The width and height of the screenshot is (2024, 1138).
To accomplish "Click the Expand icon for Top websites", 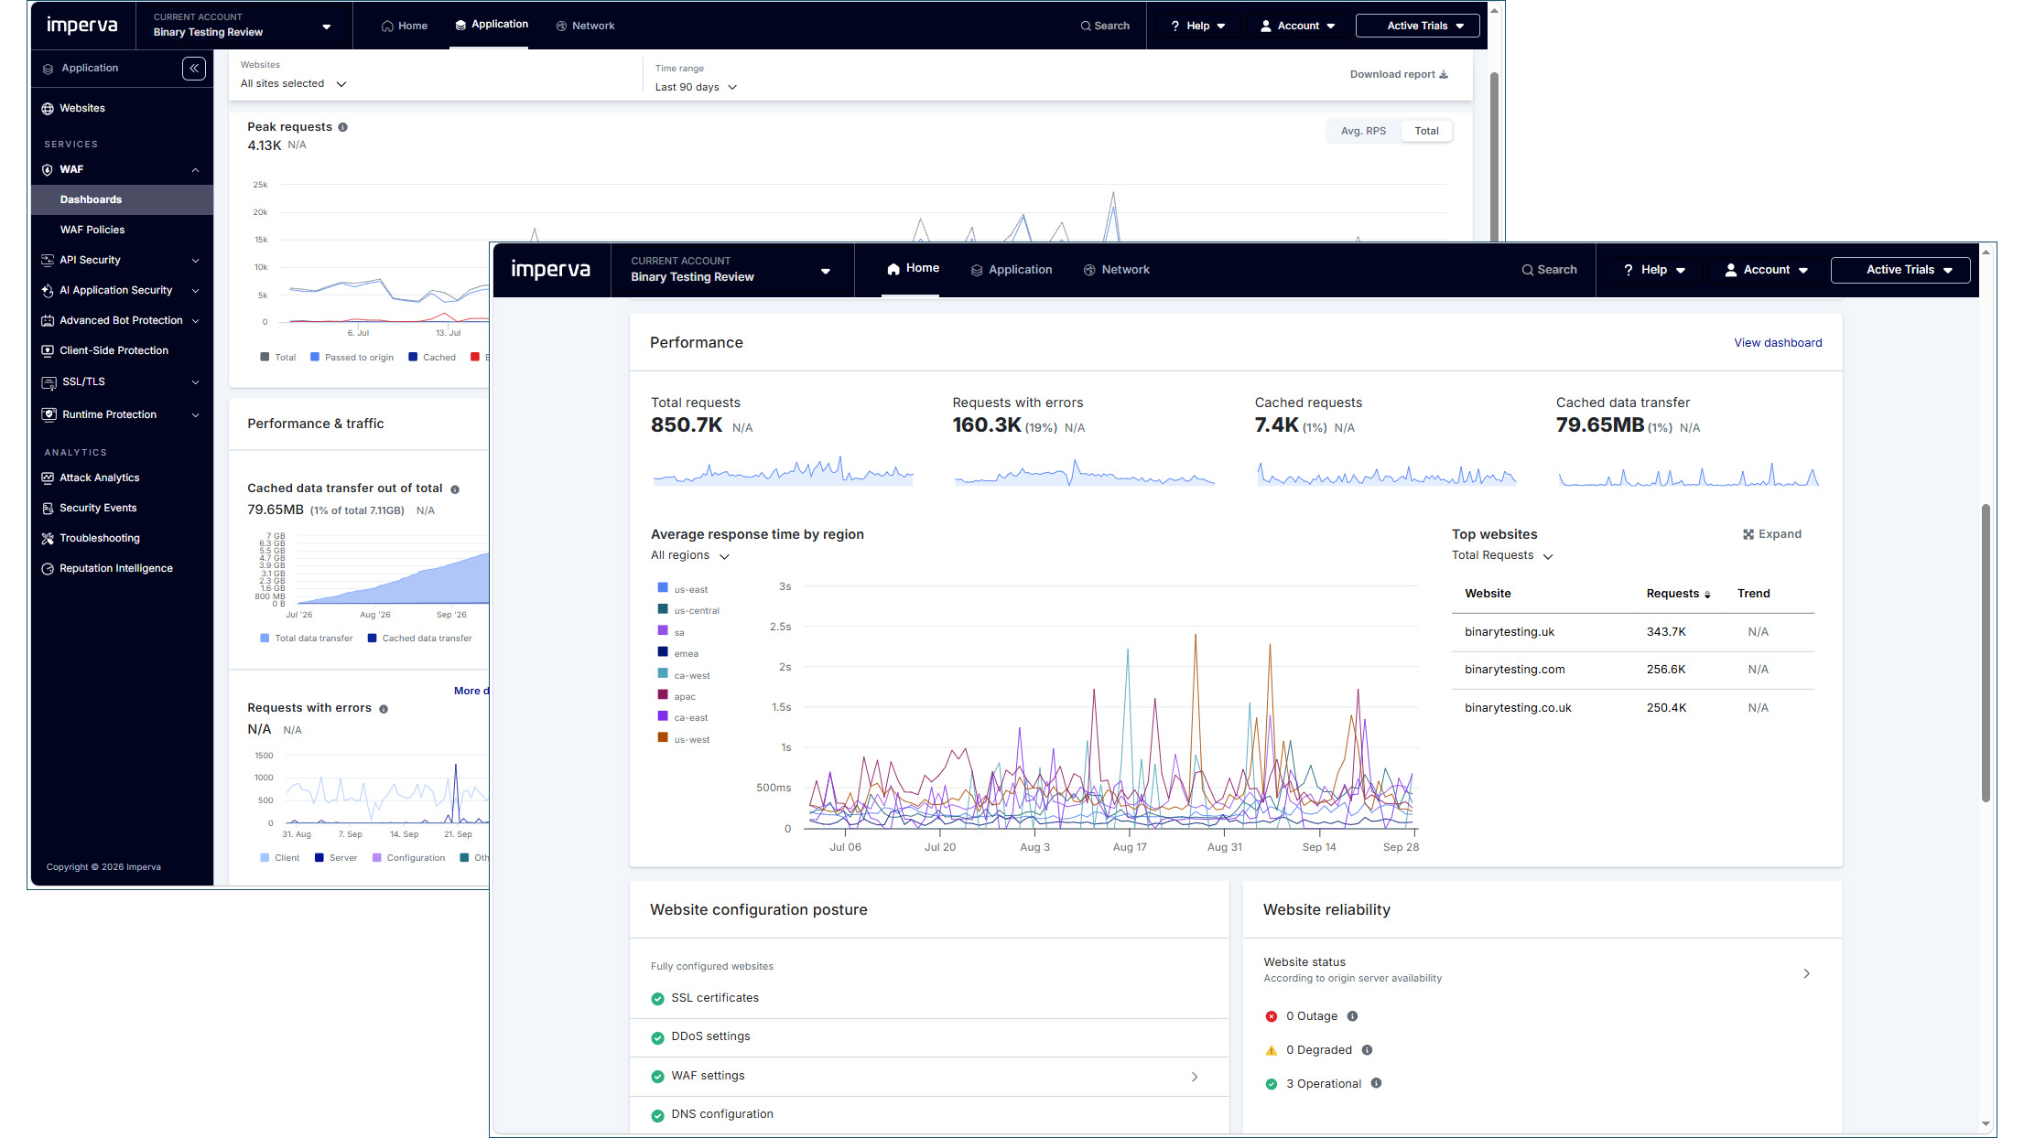I will (1748, 534).
